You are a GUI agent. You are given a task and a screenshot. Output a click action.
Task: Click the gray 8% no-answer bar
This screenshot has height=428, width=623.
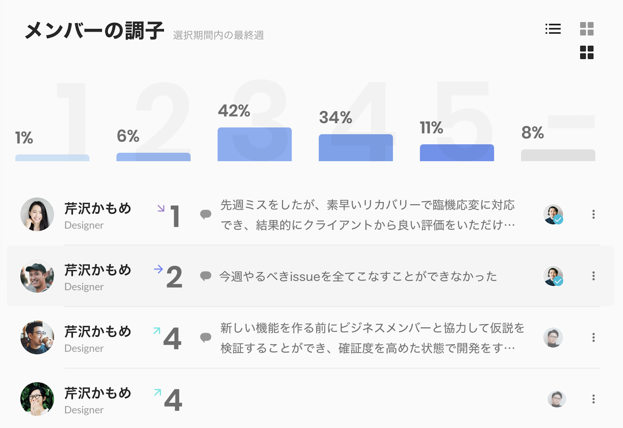click(x=558, y=155)
